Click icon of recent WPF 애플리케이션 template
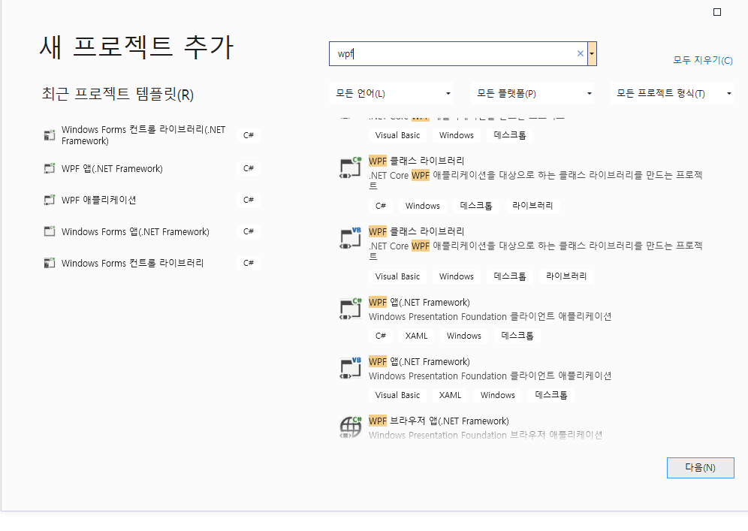748x531 pixels. click(x=50, y=200)
